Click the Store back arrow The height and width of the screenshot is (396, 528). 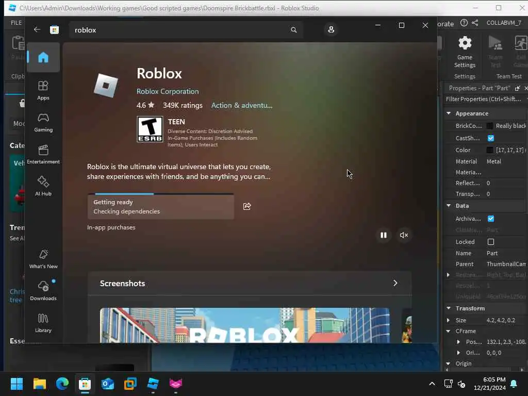pos(37,29)
